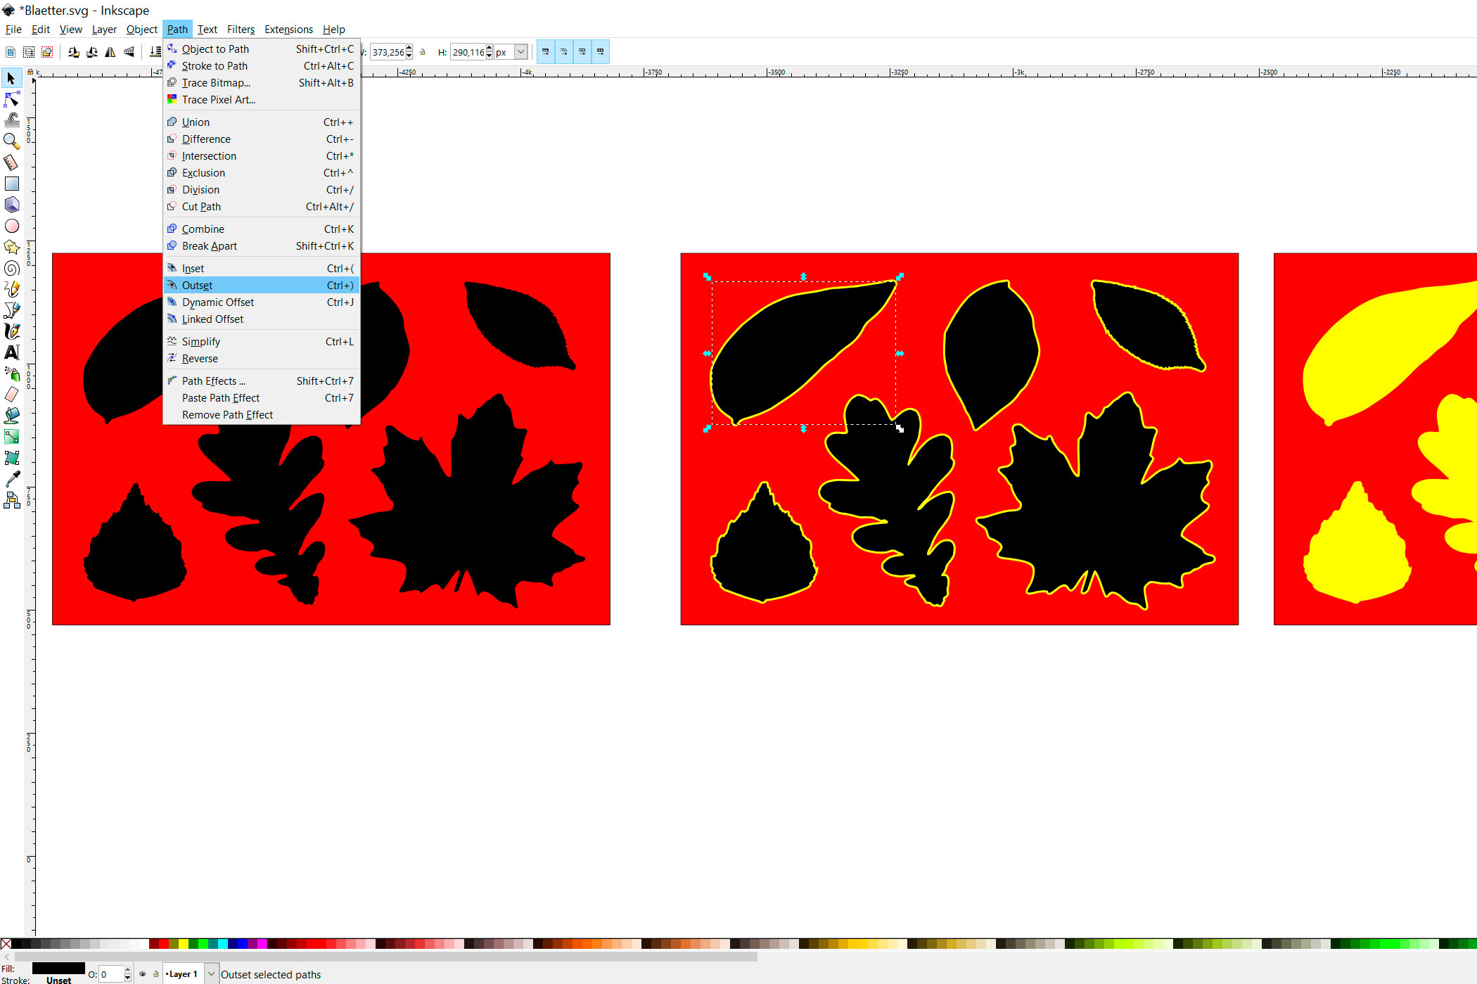Toggle Layer 1 visibility eye icon
This screenshot has width=1477, height=984.
[143, 974]
